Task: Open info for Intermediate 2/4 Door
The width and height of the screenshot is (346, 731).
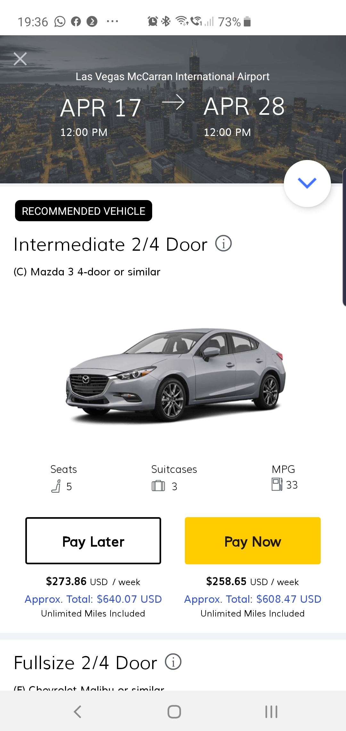Action: pos(223,243)
